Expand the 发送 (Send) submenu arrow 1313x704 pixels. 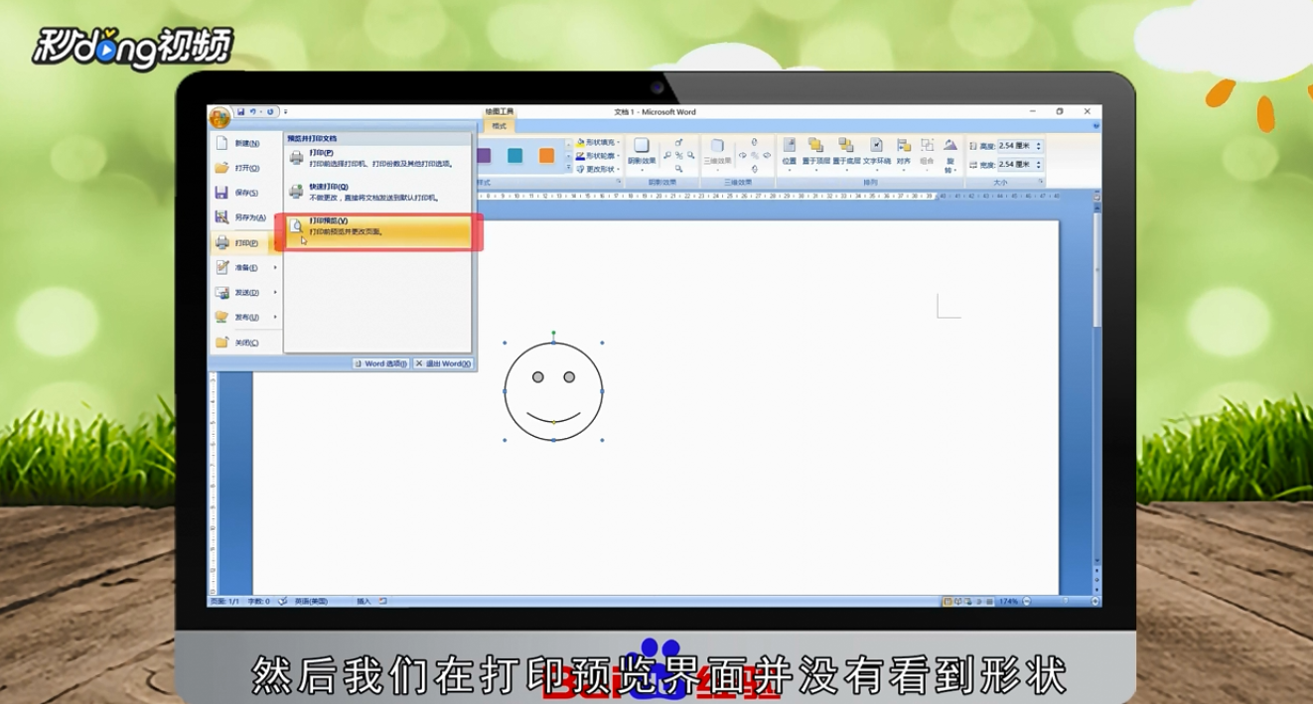click(273, 290)
